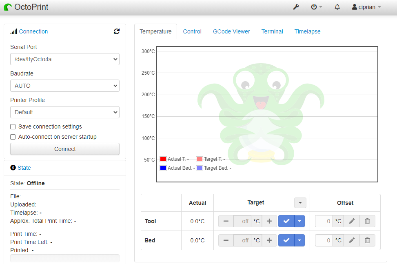Viewport: 397px width, 264px height.
Task: Click the Tool target temperature input
Action: [x=242, y=221]
